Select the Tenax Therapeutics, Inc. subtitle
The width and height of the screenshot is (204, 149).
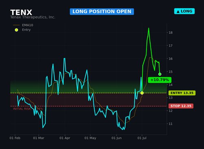click(33, 17)
